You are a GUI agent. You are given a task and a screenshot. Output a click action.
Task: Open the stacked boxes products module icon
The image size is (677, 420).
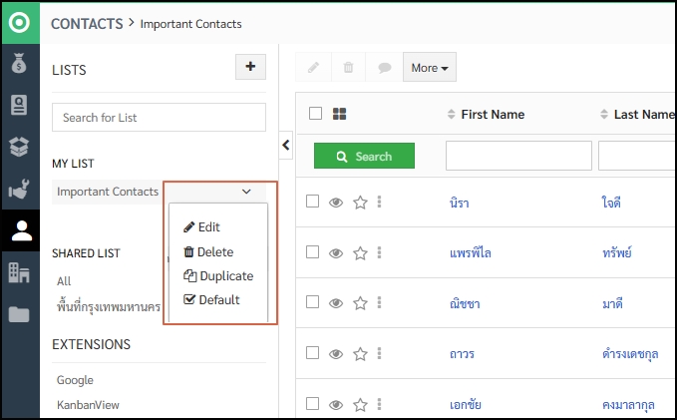[19, 147]
